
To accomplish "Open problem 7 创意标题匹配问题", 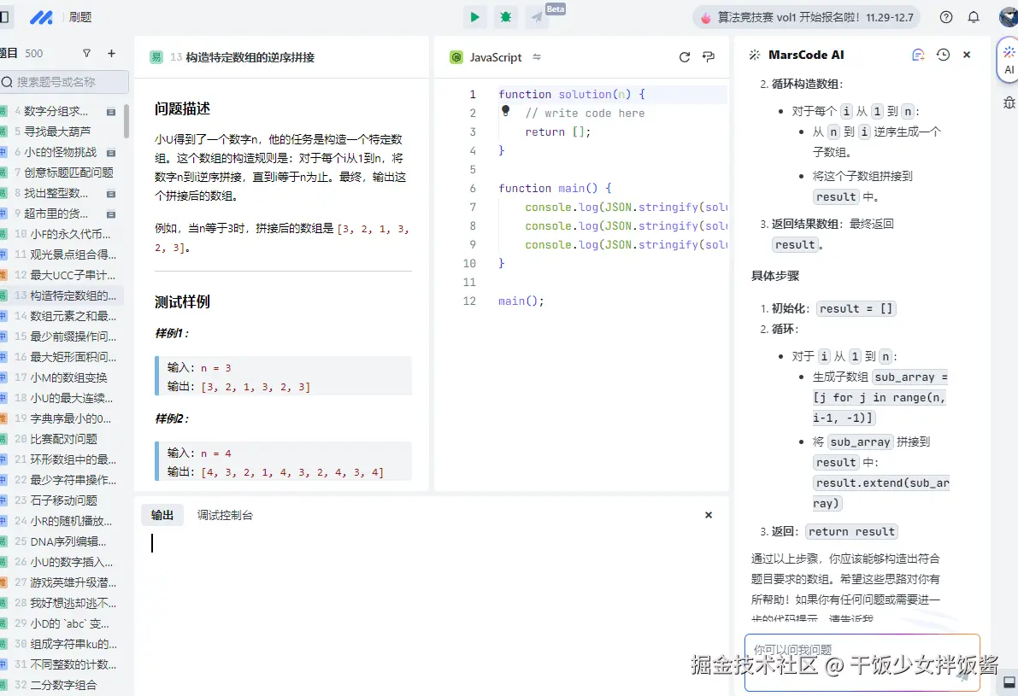I will 68,173.
